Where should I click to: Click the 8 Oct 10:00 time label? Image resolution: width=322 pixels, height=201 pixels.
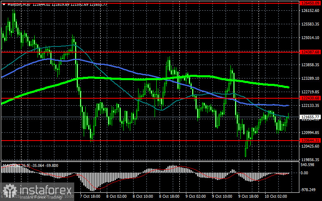143,196
